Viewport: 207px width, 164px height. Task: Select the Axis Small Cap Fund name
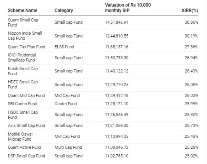[x=26, y=126]
